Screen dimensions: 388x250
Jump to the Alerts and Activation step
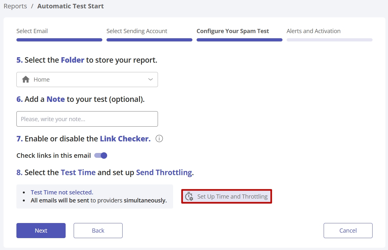(313, 31)
